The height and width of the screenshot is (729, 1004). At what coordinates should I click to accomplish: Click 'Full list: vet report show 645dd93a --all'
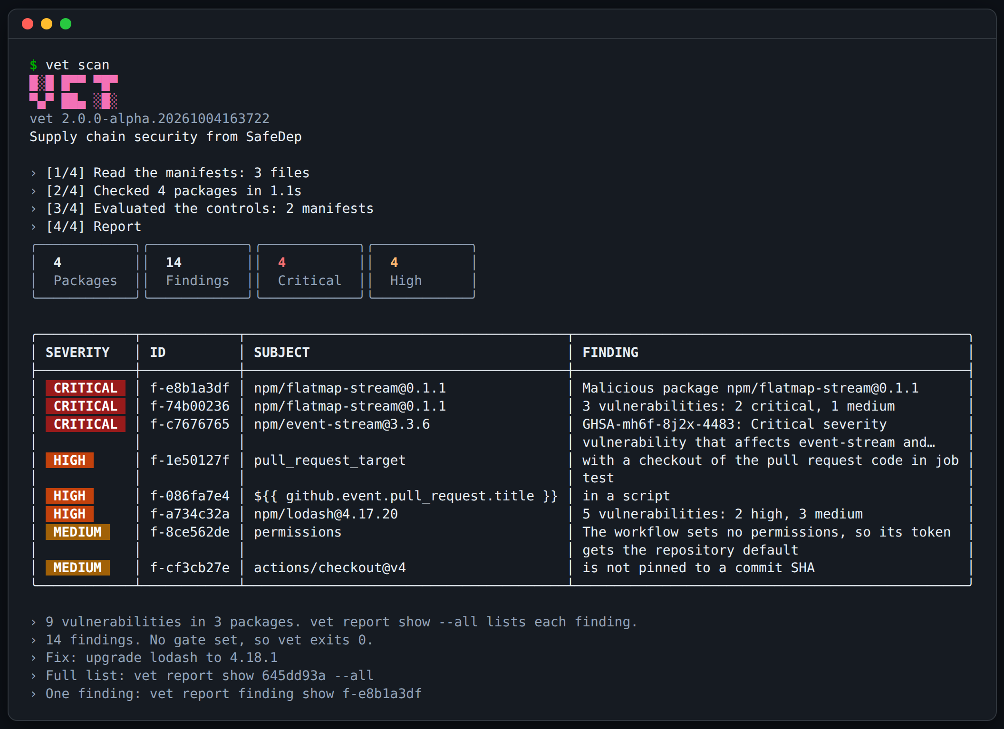click(210, 675)
